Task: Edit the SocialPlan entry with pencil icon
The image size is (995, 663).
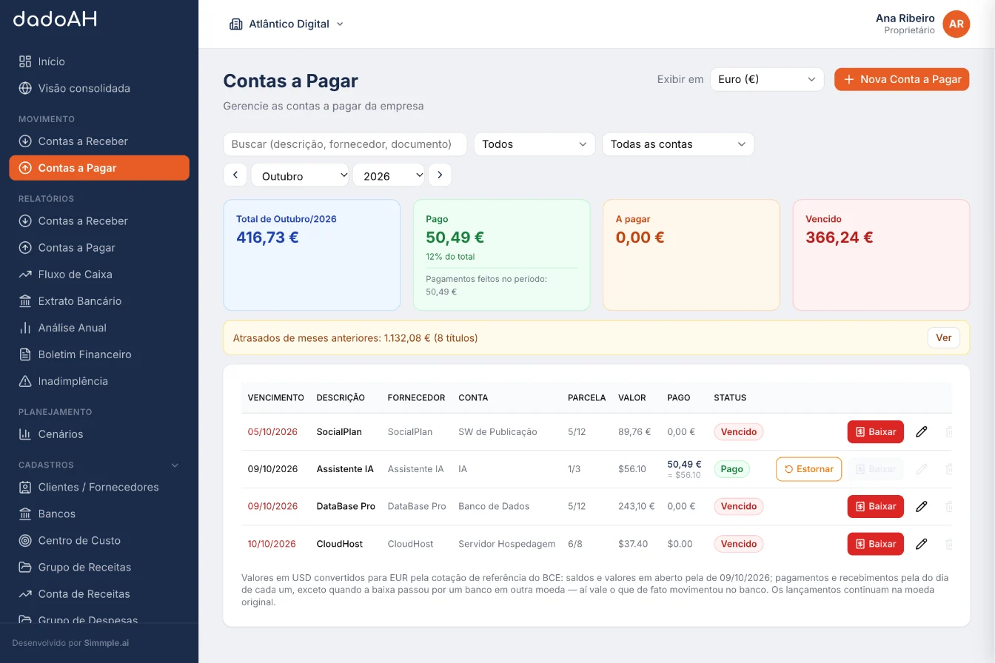Action: (921, 431)
